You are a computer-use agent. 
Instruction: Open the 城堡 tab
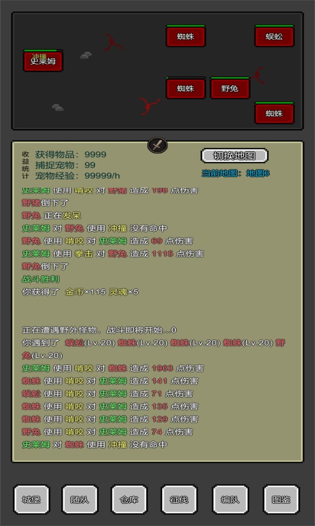tap(31, 499)
